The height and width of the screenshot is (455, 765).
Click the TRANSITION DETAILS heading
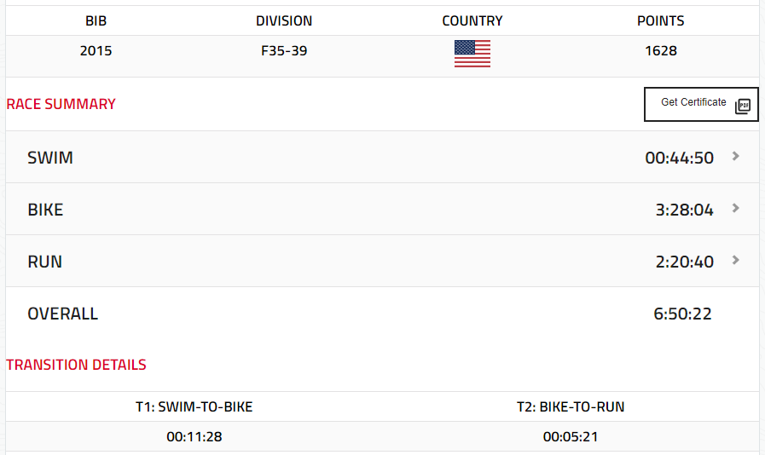[x=76, y=365]
